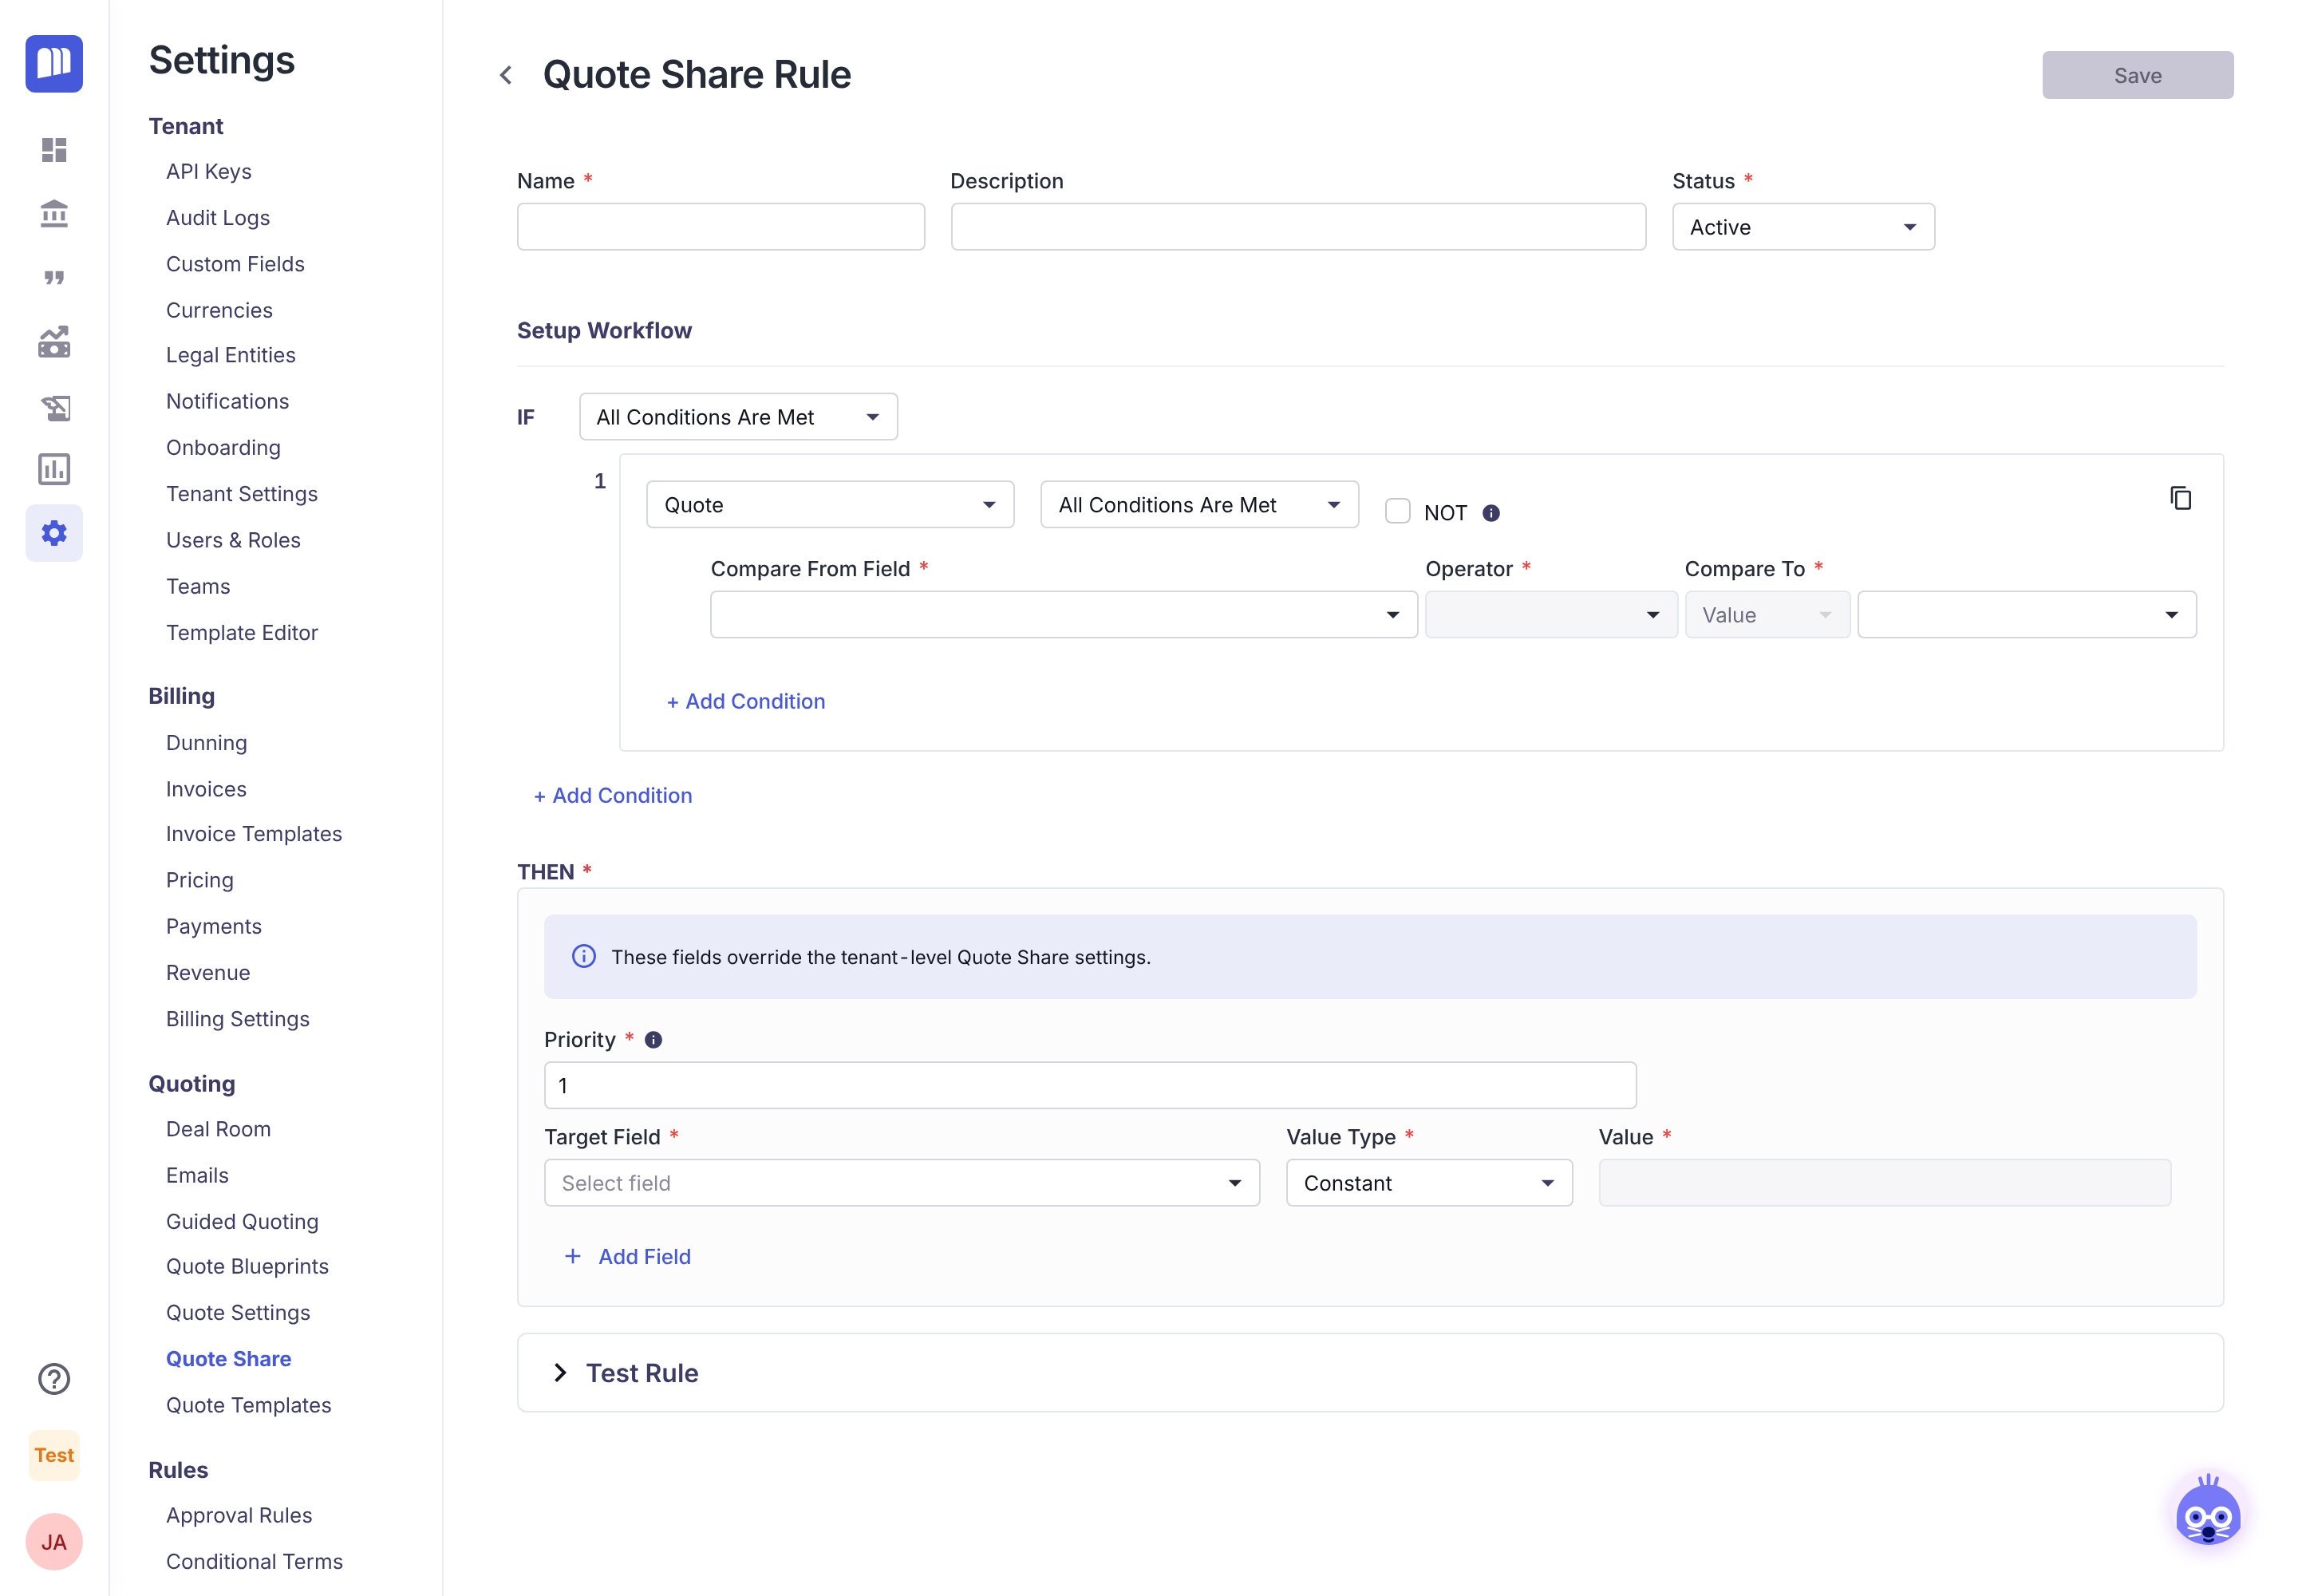
Task: Open Approval Rules page
Action: pyautogui.click(x=239, y=1515)
